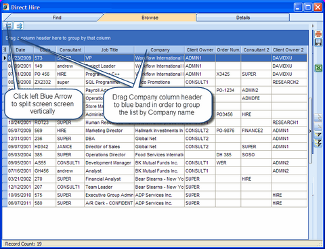The height and width of the screenshot is (249, 325).
Task: Click the 'HD342' code cell
Action: tap(45, 147)
